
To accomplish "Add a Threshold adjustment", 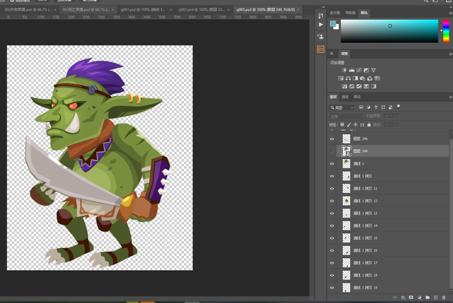I will coord(359,86).
